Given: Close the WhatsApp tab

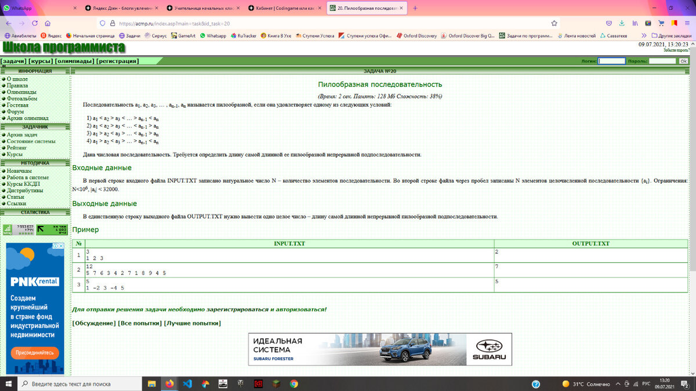Looking at the screenshot, I should click(75, 8).
